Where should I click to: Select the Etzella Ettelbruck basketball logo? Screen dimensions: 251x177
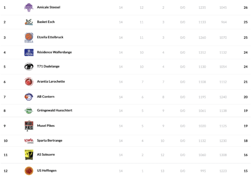(29, 38)
